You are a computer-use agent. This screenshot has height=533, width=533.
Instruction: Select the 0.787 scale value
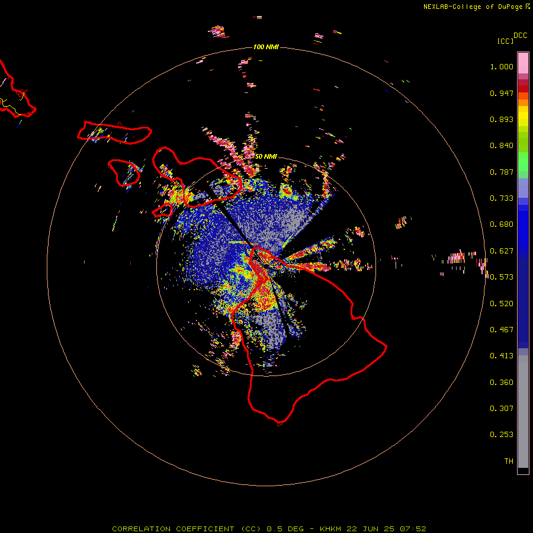pos(502,172)
